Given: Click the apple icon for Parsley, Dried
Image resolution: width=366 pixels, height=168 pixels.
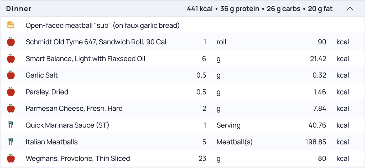Looking at the screenshot, I should pos(11,92).
